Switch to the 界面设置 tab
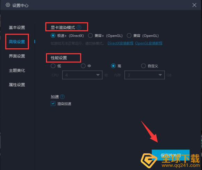Image resolution: width=202 pixels, height=170 pixels. point(17,56)
